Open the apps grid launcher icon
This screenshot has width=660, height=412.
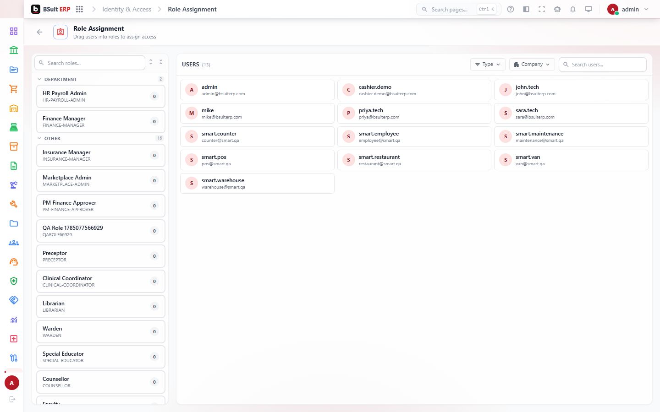click(79, 9)
